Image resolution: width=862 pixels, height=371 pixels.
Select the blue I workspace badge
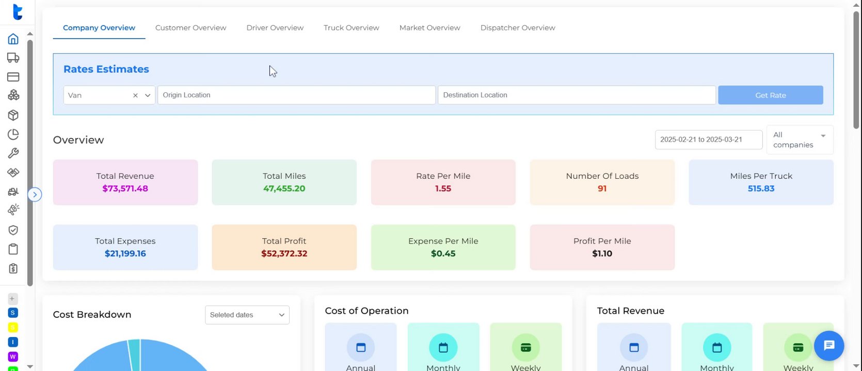pyautogui.click(x=13, y=342)
